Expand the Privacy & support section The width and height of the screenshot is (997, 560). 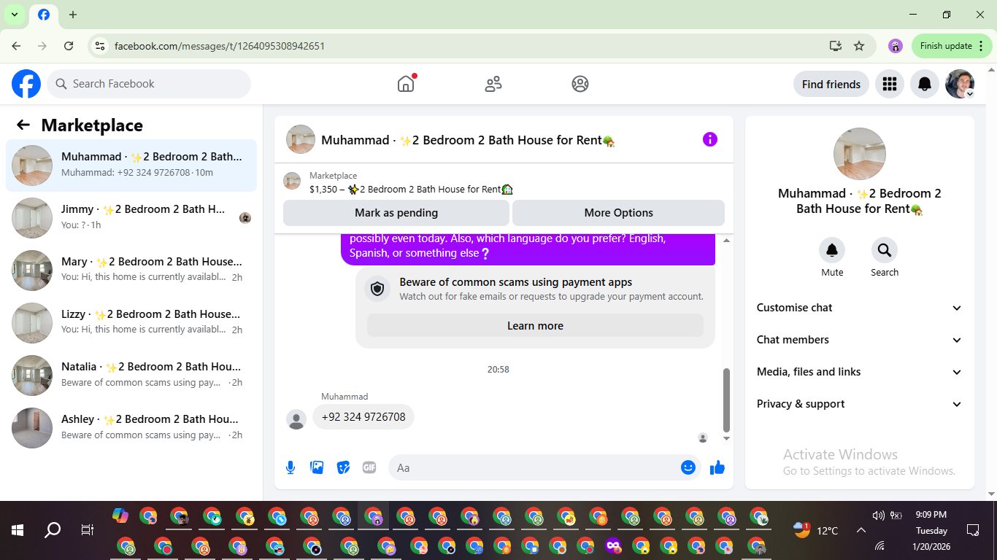860,404
